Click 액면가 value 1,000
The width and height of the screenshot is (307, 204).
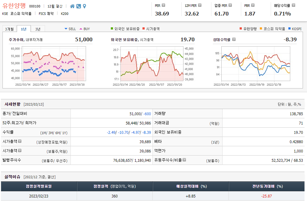point(298,151)
